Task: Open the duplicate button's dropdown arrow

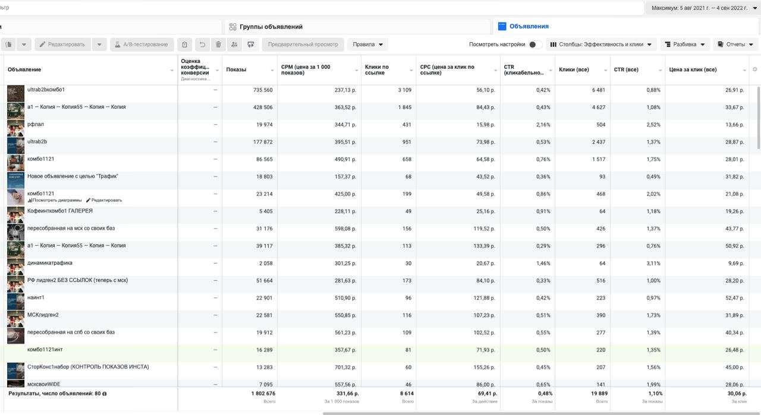Action: click(24, 45)
